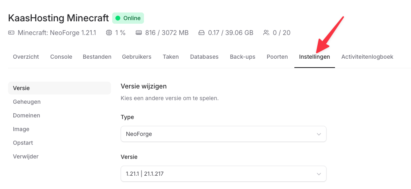Expand the Versie dropdown showing 1.21.1
The width and height of the screenshot is (411, 189).
pyautogui.click(x=223, y=174)
